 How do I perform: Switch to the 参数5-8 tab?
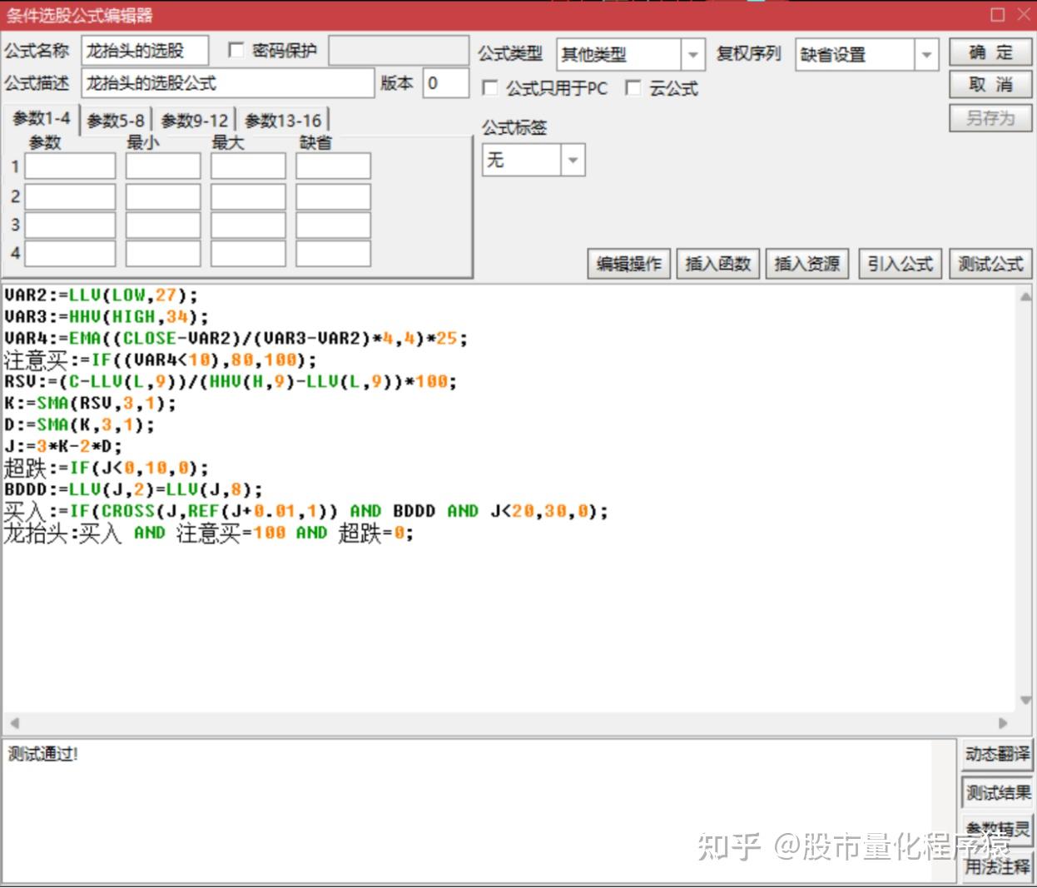[116, 122]
